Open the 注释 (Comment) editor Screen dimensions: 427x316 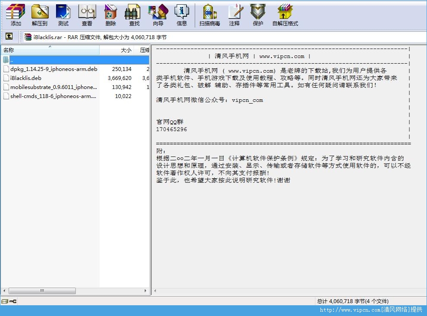point(234,15)
